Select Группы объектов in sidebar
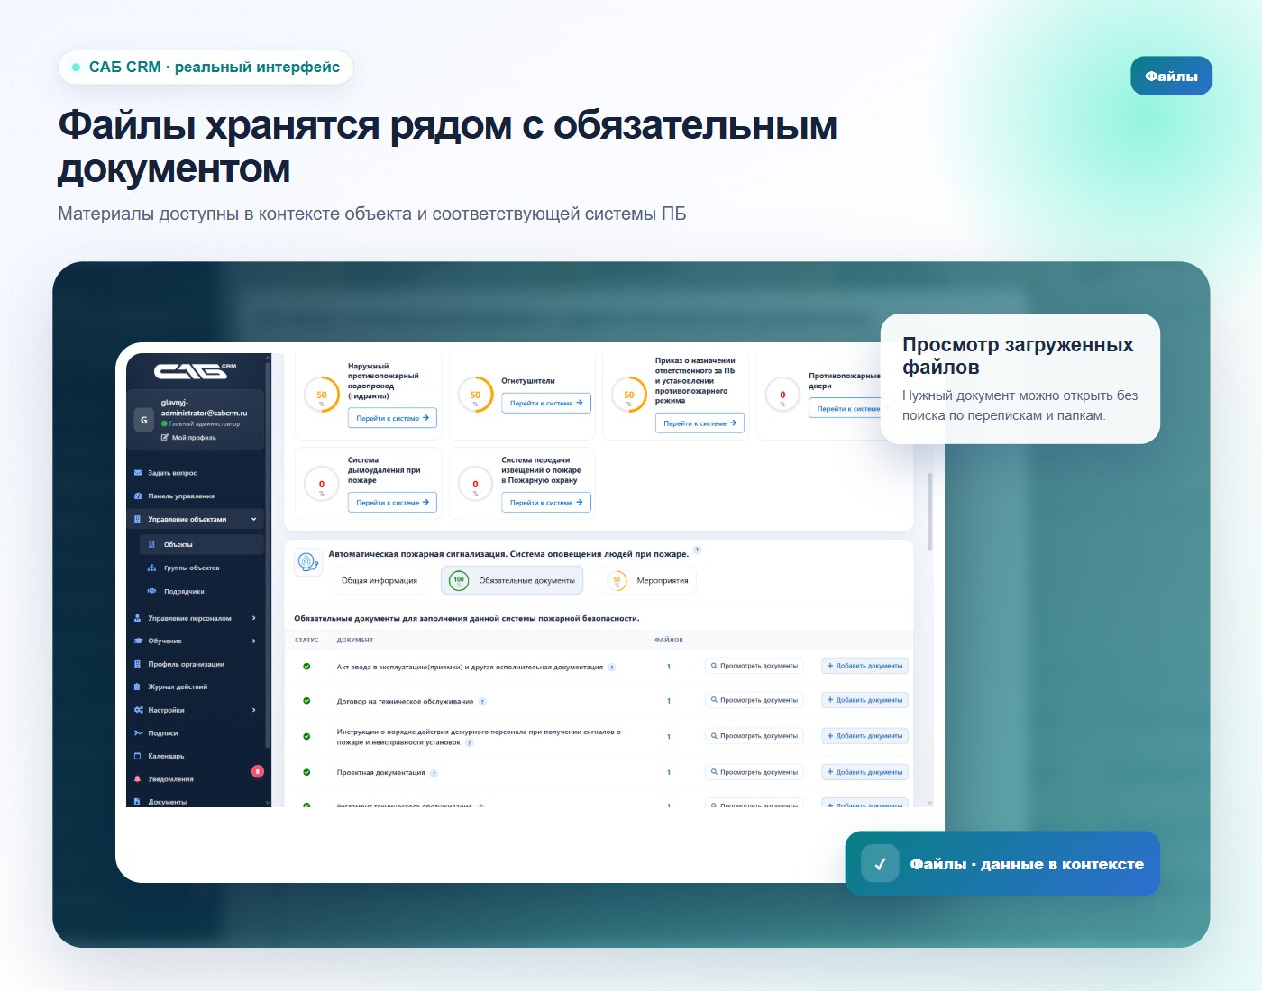Image resolution: width=1262 pixels, height=991 pixels. [192, 568]
